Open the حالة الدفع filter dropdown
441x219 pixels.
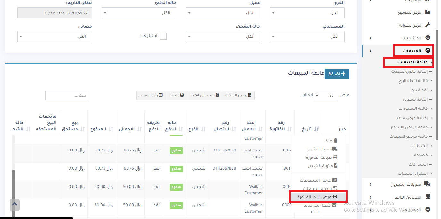139,13
